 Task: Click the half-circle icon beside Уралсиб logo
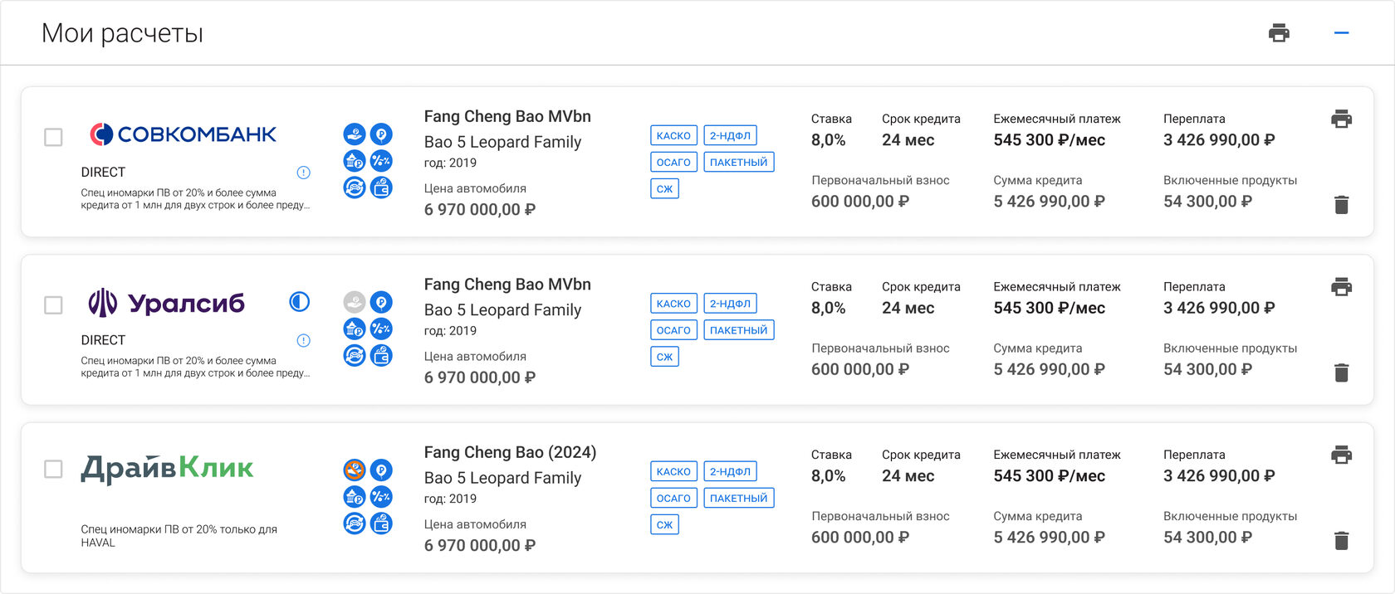coord(300,302)
